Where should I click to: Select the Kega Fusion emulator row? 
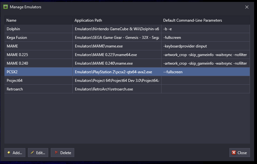[127, 38]
